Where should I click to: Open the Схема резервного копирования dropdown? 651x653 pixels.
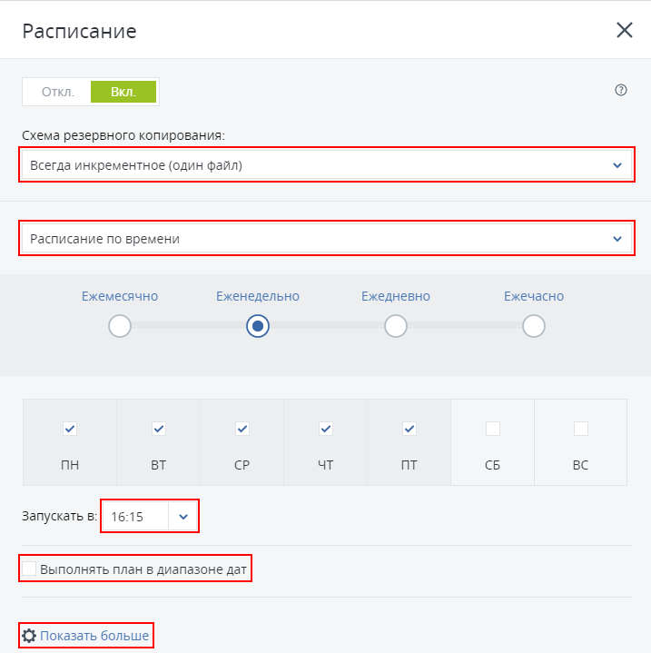pyautogui.click(x=326, y=165)
